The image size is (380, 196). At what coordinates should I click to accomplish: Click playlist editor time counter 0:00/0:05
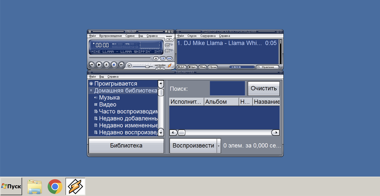click(x=242, y=67)
